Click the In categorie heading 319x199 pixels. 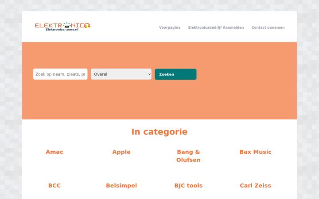pos(159,132)
